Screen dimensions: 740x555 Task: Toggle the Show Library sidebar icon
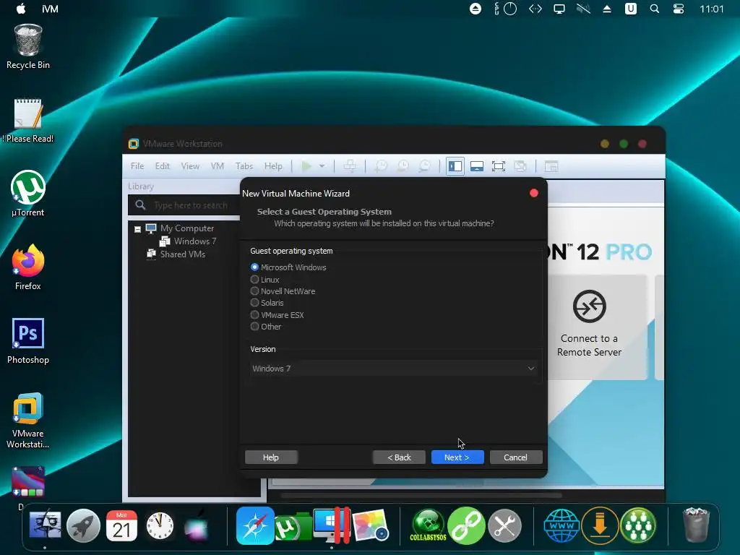pos(455,166)
